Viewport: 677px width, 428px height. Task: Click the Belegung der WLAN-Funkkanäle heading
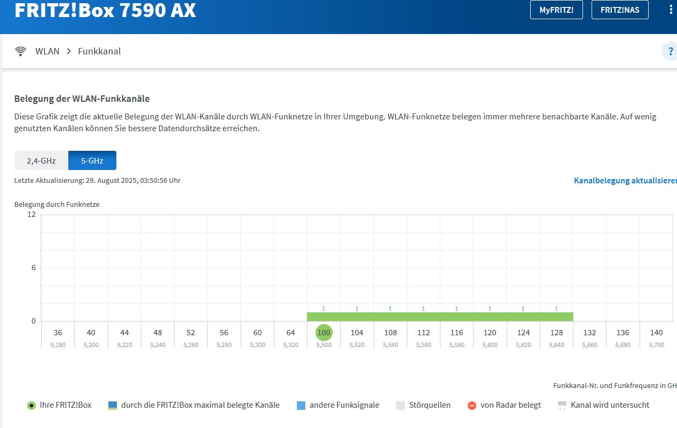pyautogui.click(x=82, y=99)
